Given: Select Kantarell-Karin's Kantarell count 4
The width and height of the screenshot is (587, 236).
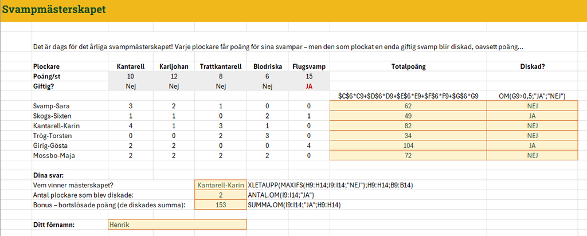Looking at the screenshot, I should coord(130,125).
